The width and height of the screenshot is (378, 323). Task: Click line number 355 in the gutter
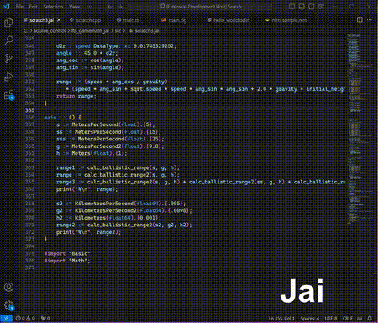coord(29,110)
